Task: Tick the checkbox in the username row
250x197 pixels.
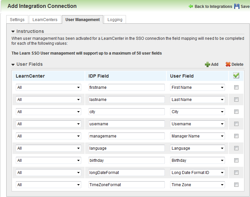Action: coord(236,124)
